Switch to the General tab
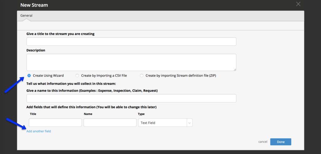321x154 pixels. 26,16
